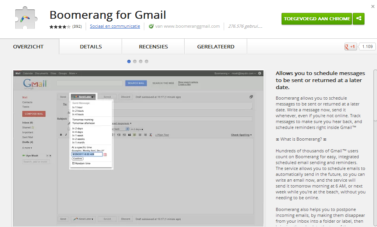This screenshot has width=377, height=227.
Task: Enable italic formatting
Action: (66, 135)
